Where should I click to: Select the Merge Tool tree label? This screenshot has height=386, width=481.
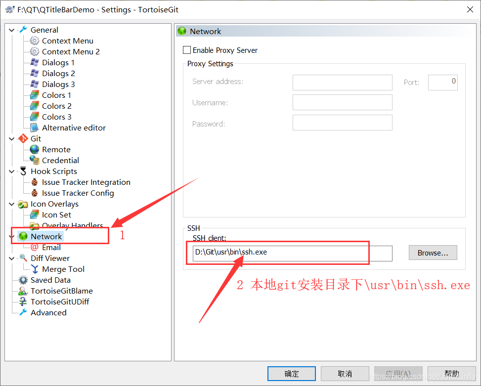point(63,269)
